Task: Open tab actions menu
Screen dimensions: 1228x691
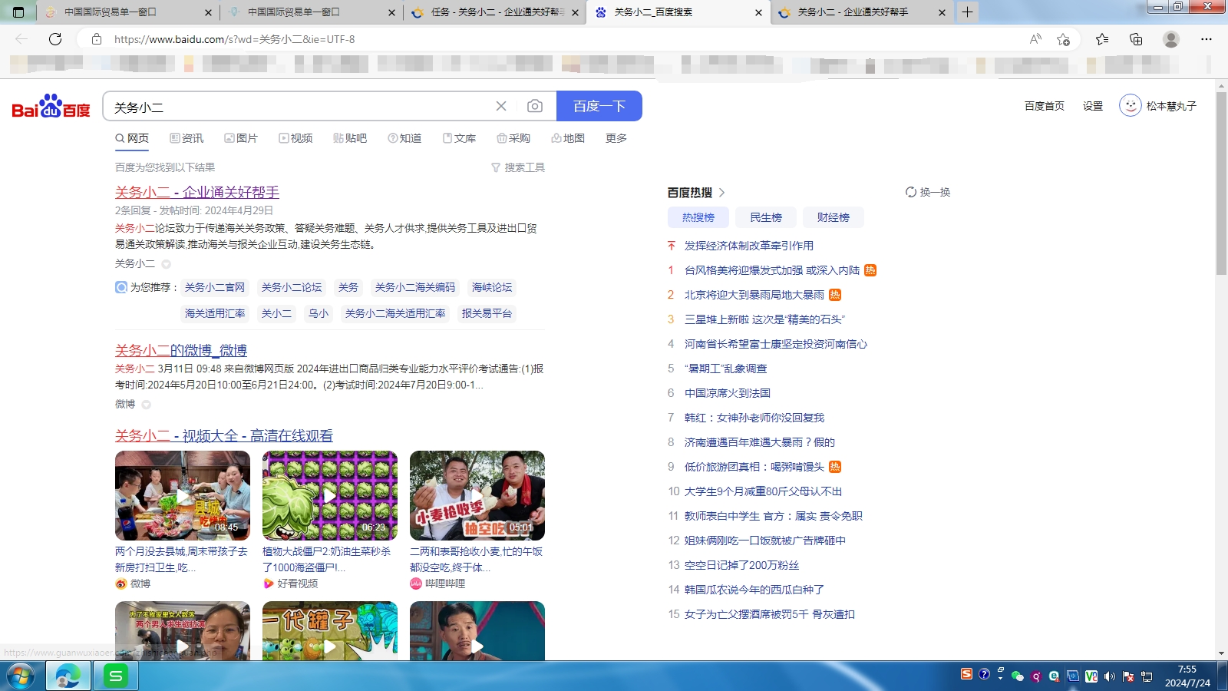Action: point(19,12)
